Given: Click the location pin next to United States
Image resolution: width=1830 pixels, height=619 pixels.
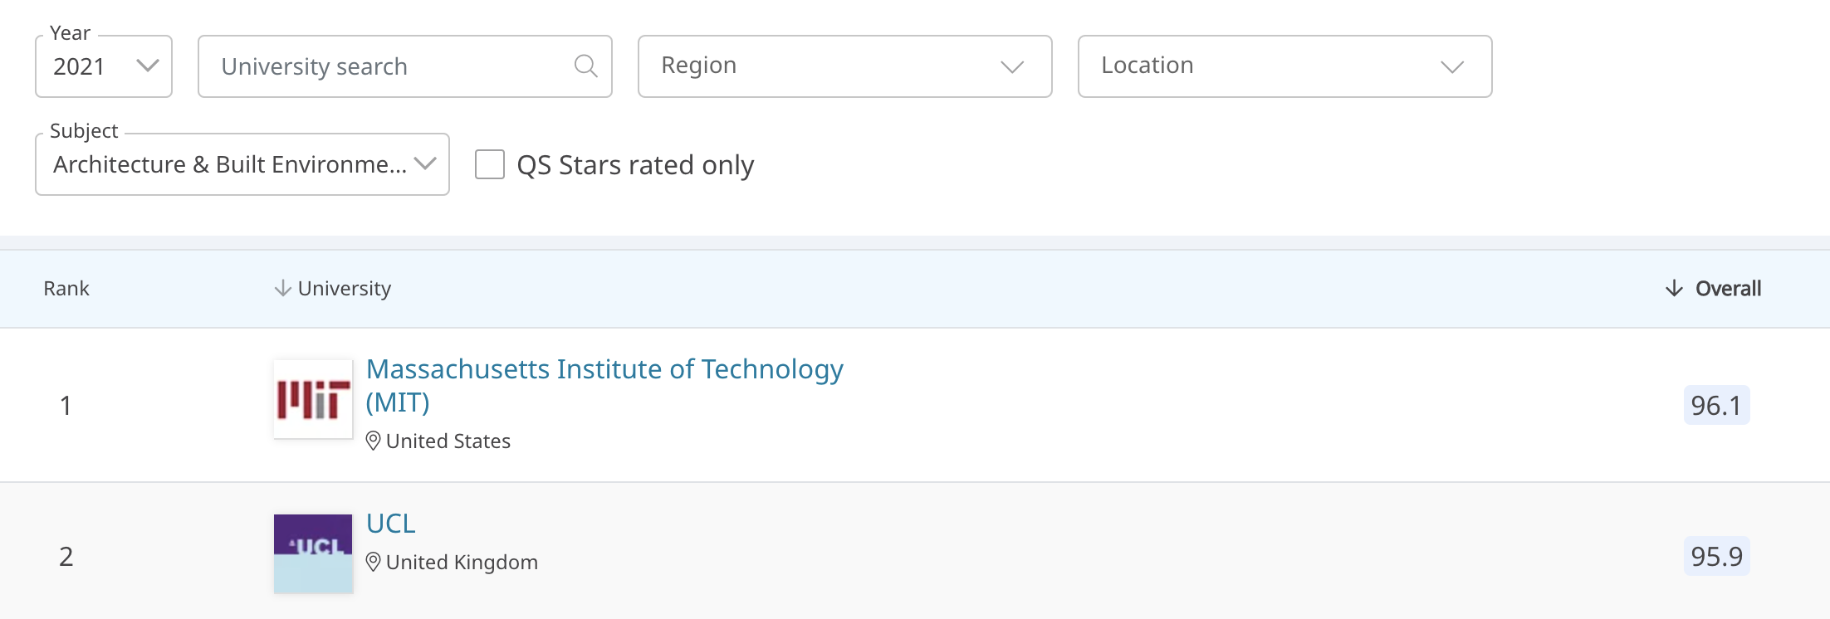Looking at the screenshot, I should pyautogui.click(x=373, y=441).
